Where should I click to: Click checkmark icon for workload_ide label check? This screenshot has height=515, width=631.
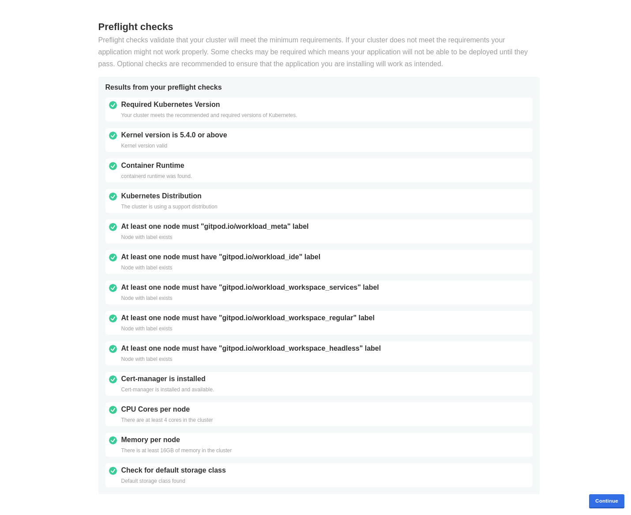(113, 257)
